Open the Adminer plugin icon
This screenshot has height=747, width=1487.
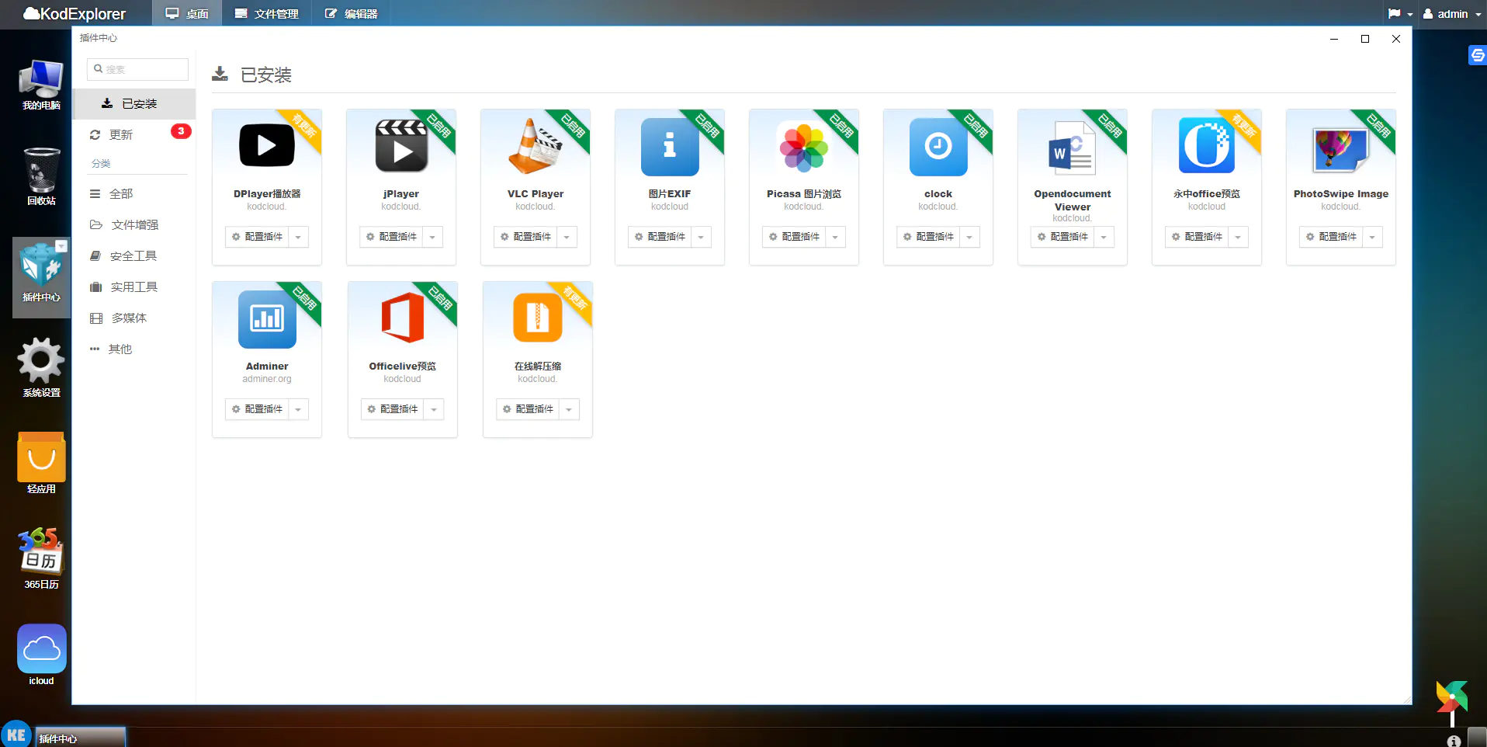click(266, 318)
